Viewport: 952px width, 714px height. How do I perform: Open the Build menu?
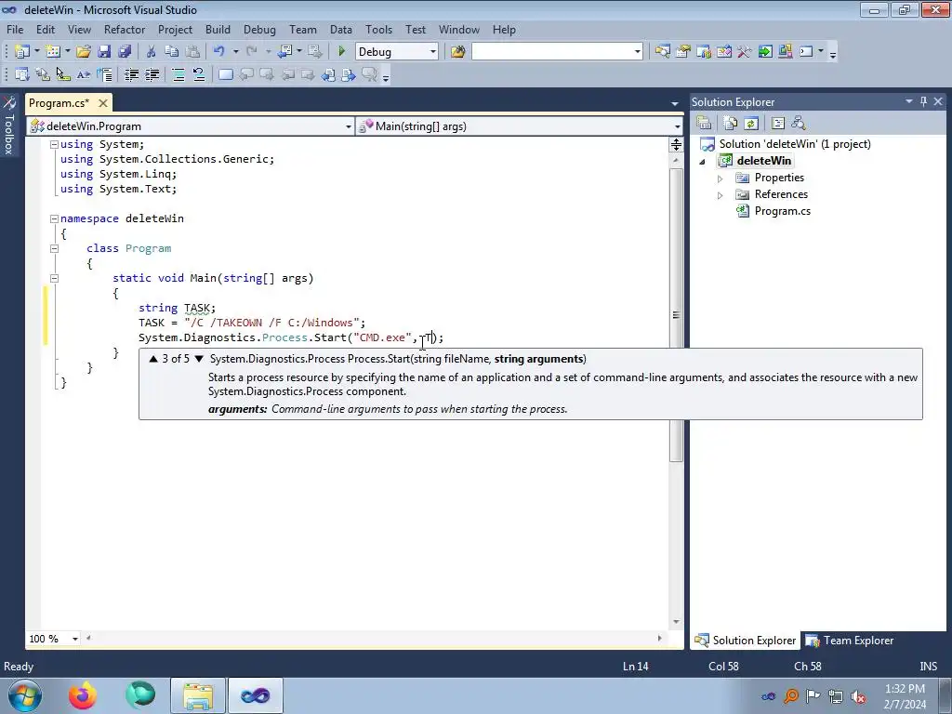[x=218, y=29]
